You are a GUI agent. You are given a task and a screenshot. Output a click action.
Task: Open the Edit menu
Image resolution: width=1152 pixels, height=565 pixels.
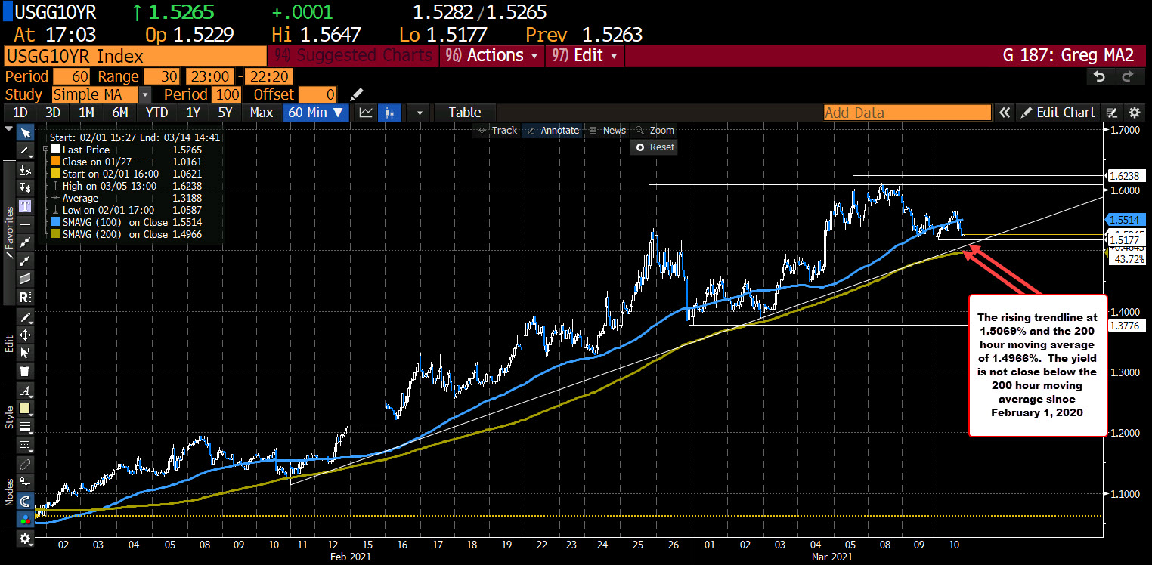pyautogui.click(x=587, y=56)
